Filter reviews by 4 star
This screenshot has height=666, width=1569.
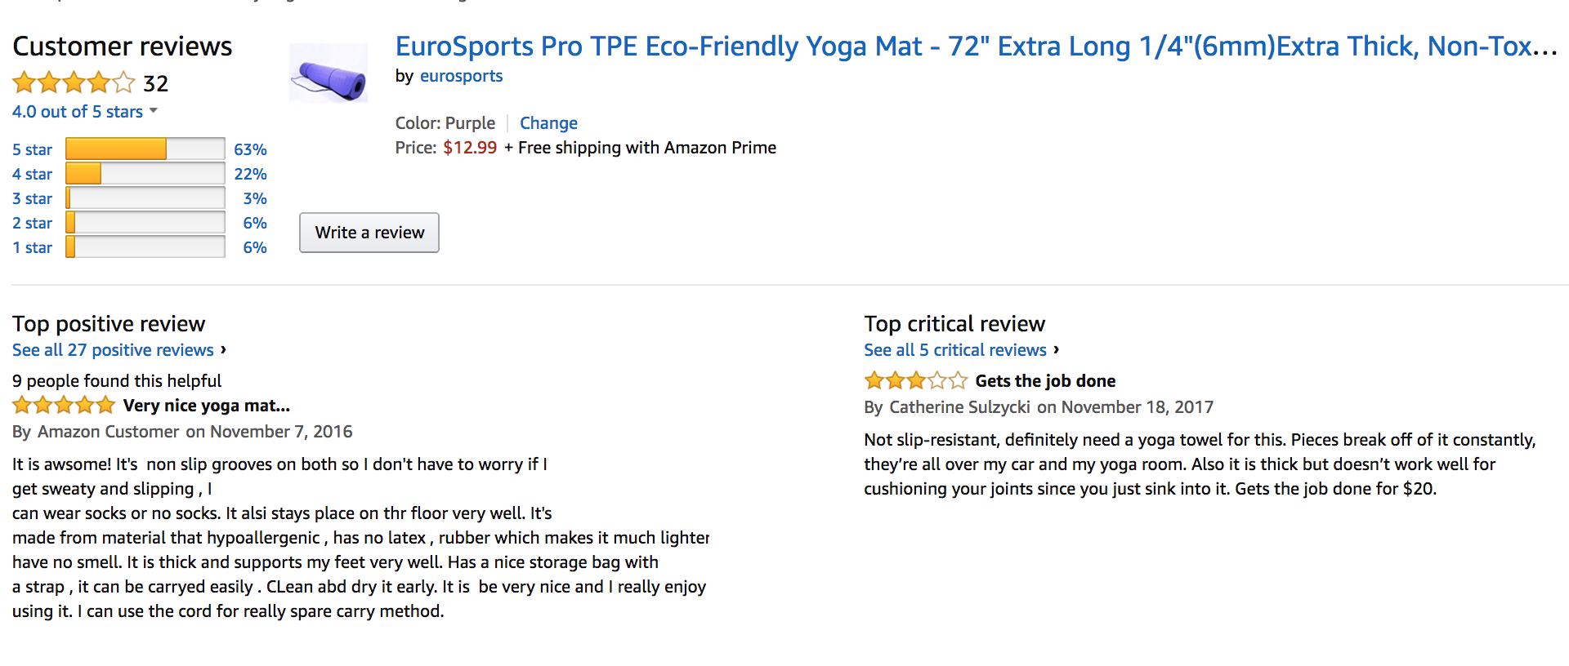coord(32,174)
